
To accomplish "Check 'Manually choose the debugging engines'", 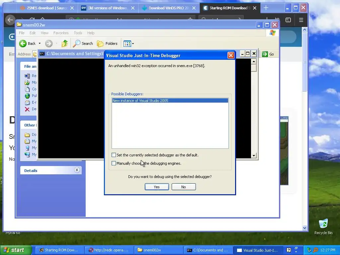I will tap(114, 163).
